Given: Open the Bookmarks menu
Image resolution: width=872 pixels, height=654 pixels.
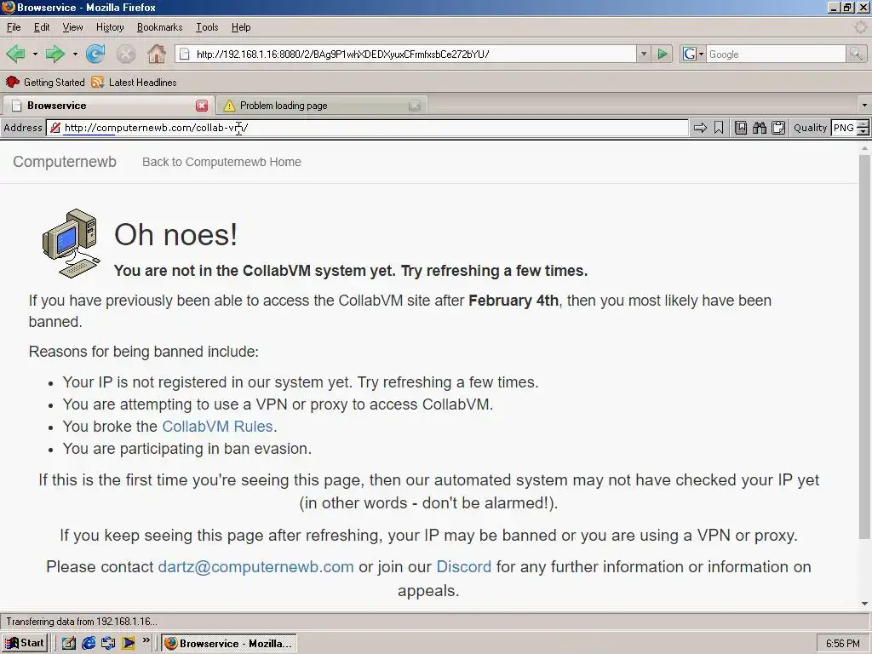Looking at the screenshot, I should pos(159,27).
